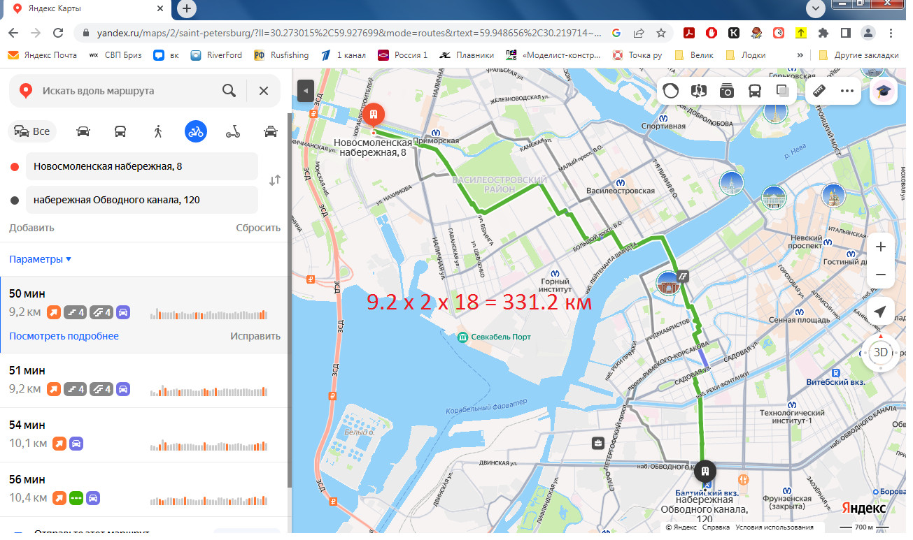Open the three-dots more map menu
The width and height of the screenshot is (913, 540).
pos(847,91)
